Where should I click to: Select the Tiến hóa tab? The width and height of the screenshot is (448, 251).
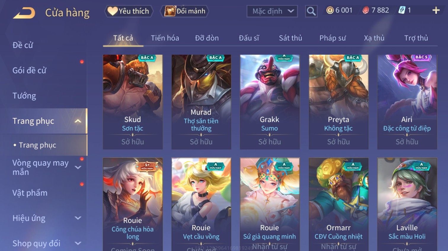(165, 38)
